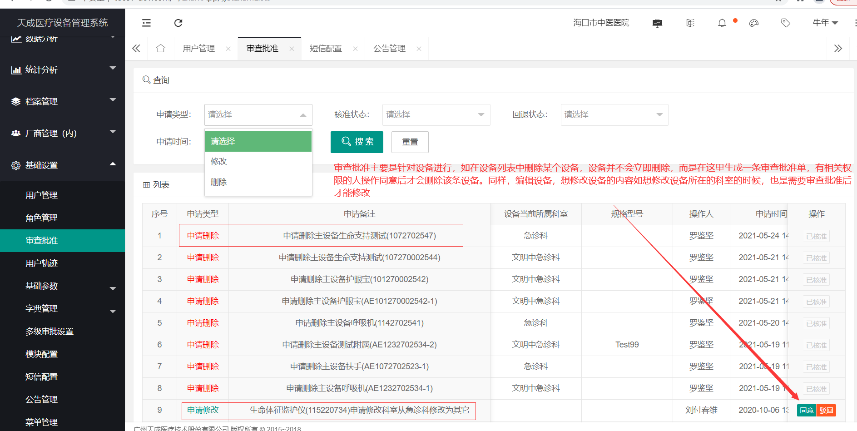This screenshot has height=431, width=857.
Task: Reject row 9 with 驳回 button
Action: [x=826, y=411]
